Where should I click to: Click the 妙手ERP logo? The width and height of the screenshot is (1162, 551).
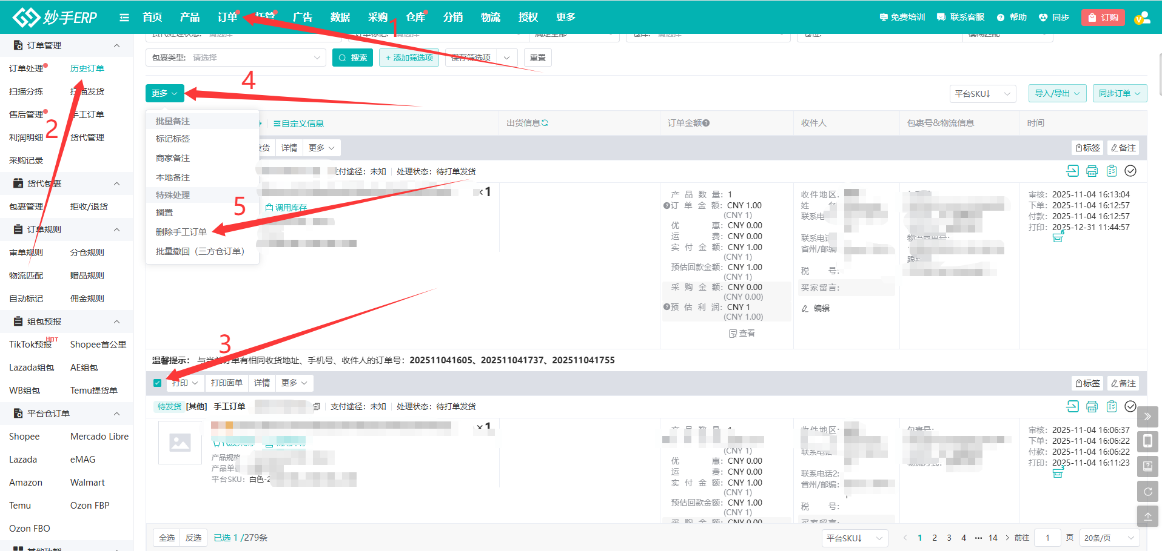[x=55, y=17]
